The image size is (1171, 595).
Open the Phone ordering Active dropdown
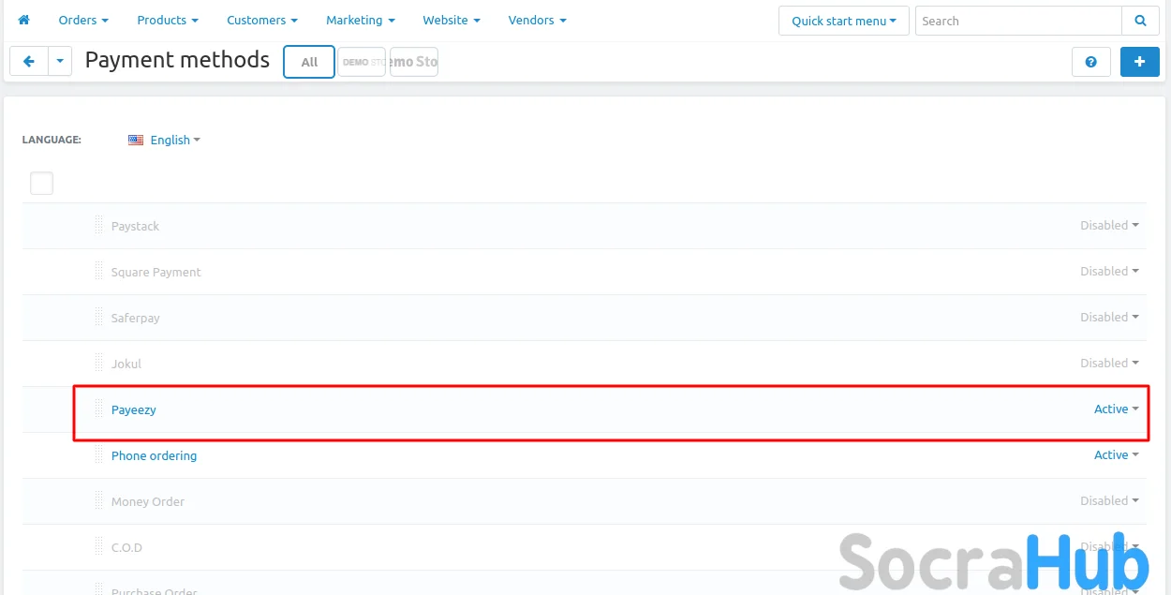tap(1117, 454)
